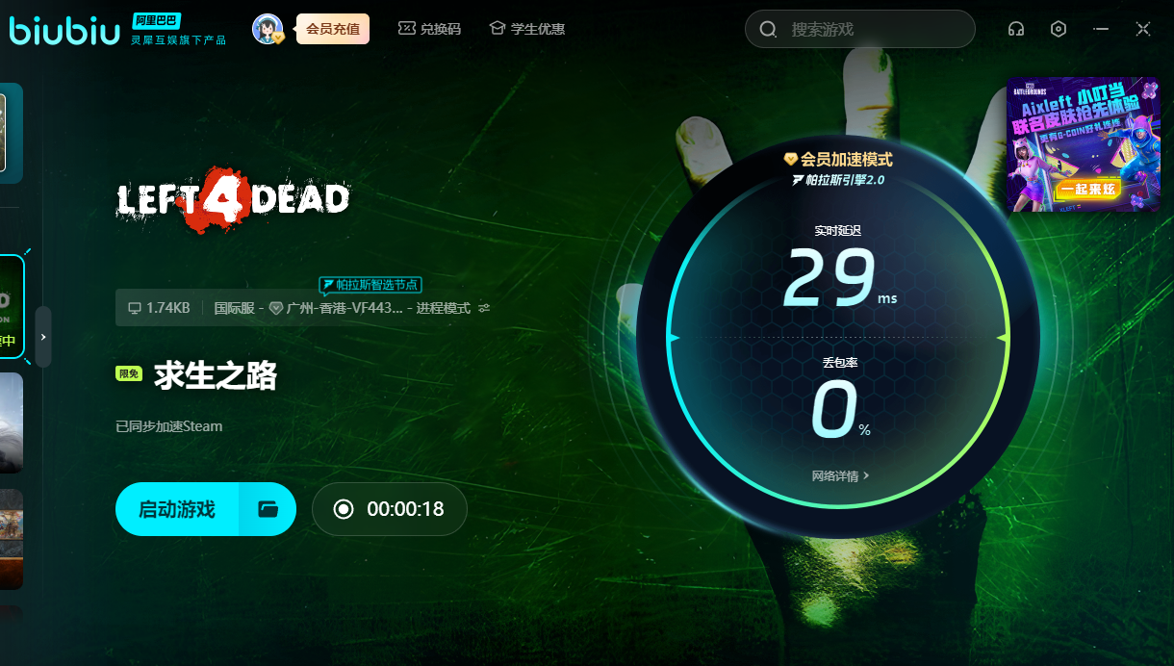Click the Left 4 Dead logo
The width and height of the screenshot is (1174, 666).
click(x=233, y=200)
